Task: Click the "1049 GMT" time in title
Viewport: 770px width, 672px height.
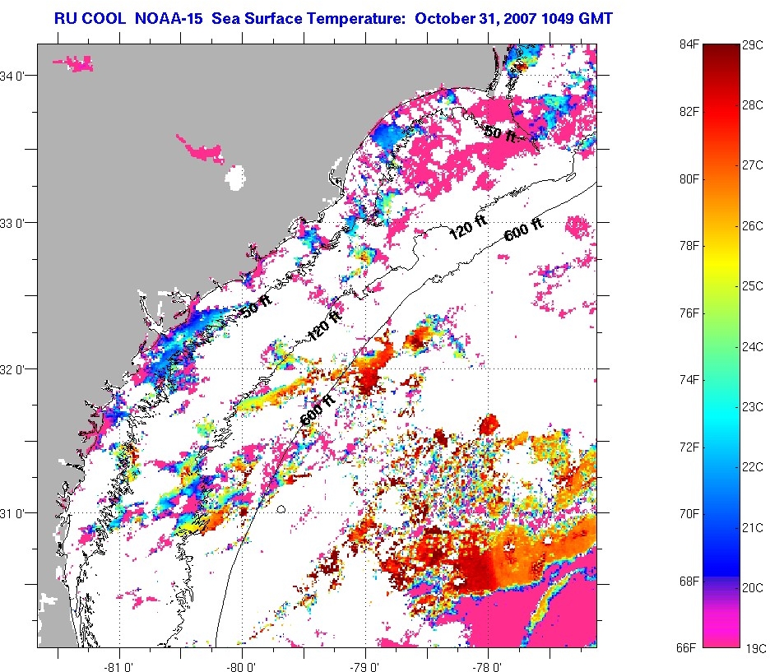Action: coord(577,19)
